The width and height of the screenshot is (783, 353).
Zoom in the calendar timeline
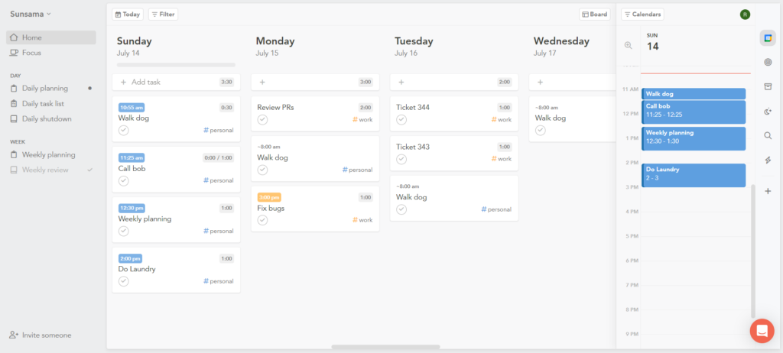(629, 45)
